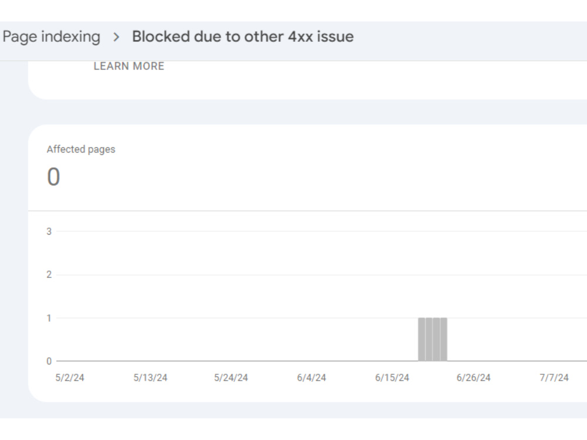The width and height of the screenshot is (587, 440).
Task: Select the second gray bar from left
Action: click(429, 339)
